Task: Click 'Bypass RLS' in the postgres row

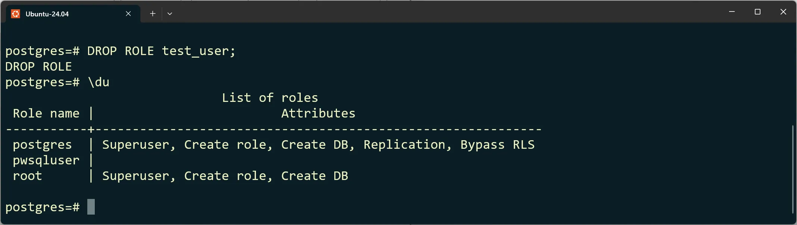Action: [497, 145]
